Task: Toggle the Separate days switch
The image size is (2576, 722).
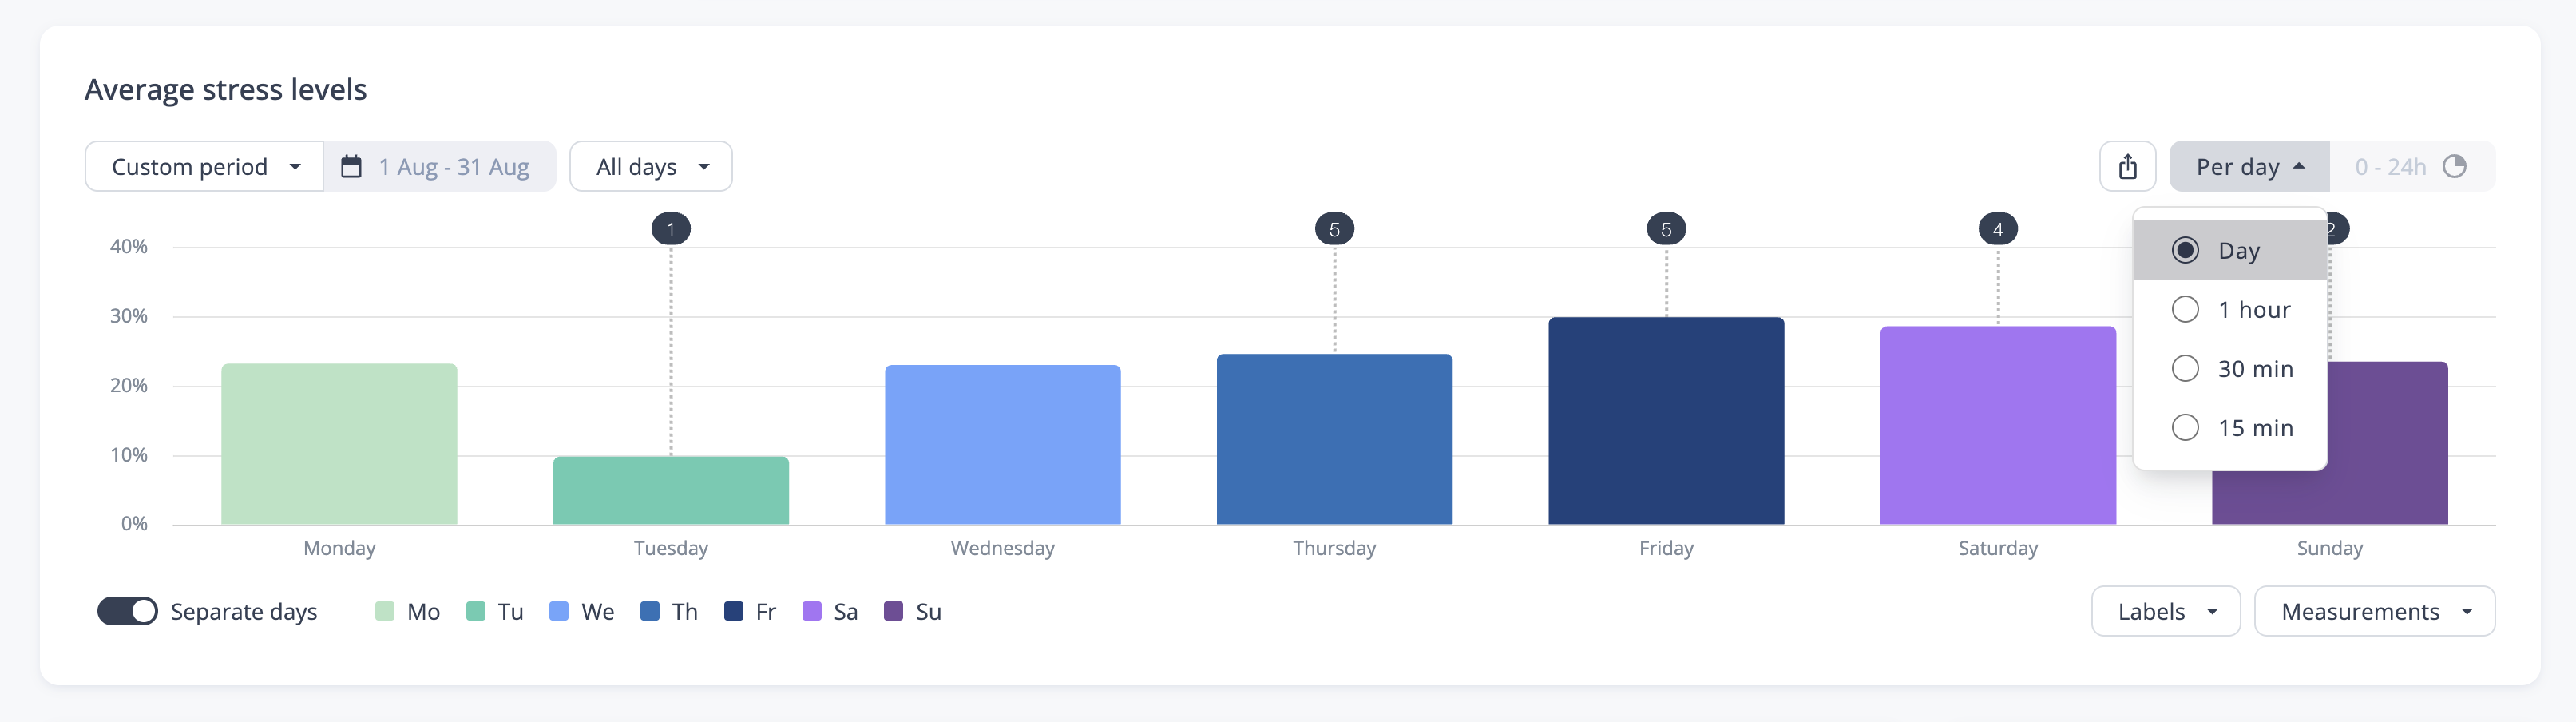Action: 127,611
